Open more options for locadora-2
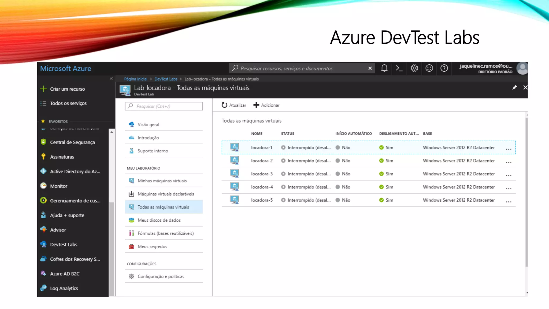This screenshot has height=309, width=549. (509, 162)
